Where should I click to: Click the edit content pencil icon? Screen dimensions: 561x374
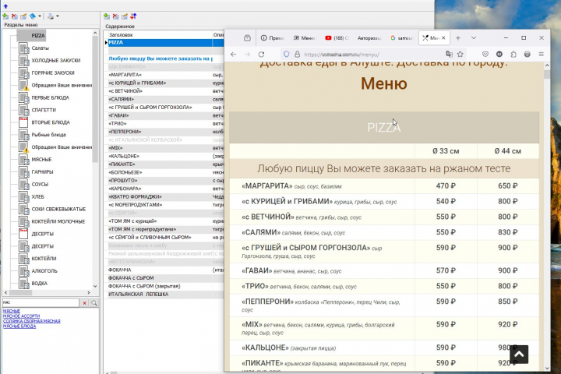125,16
